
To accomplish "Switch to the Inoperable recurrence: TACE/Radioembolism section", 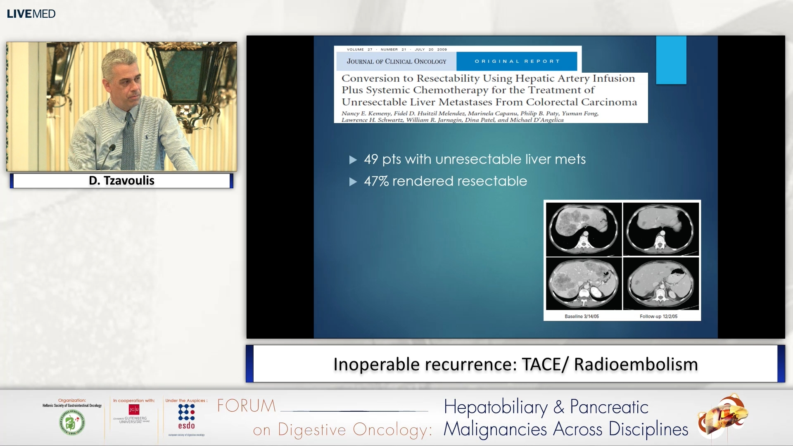I will click(x=515, y=364).
